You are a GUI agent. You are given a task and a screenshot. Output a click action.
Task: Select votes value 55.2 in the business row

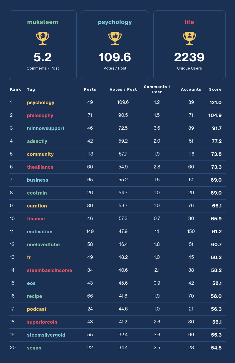click(x=123, y=180)
